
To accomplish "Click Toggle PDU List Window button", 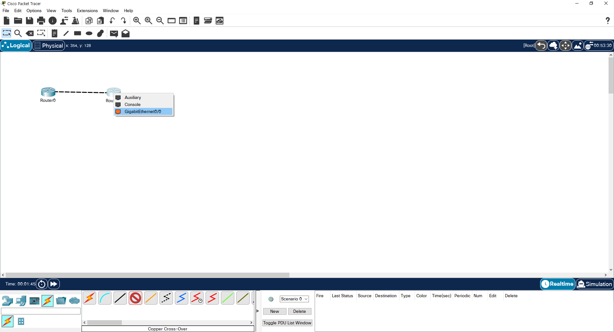I will 287,323.
